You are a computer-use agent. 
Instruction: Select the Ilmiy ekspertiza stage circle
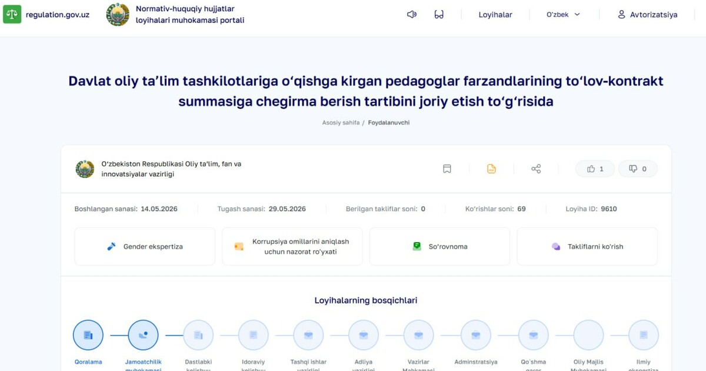coord(644,335)
